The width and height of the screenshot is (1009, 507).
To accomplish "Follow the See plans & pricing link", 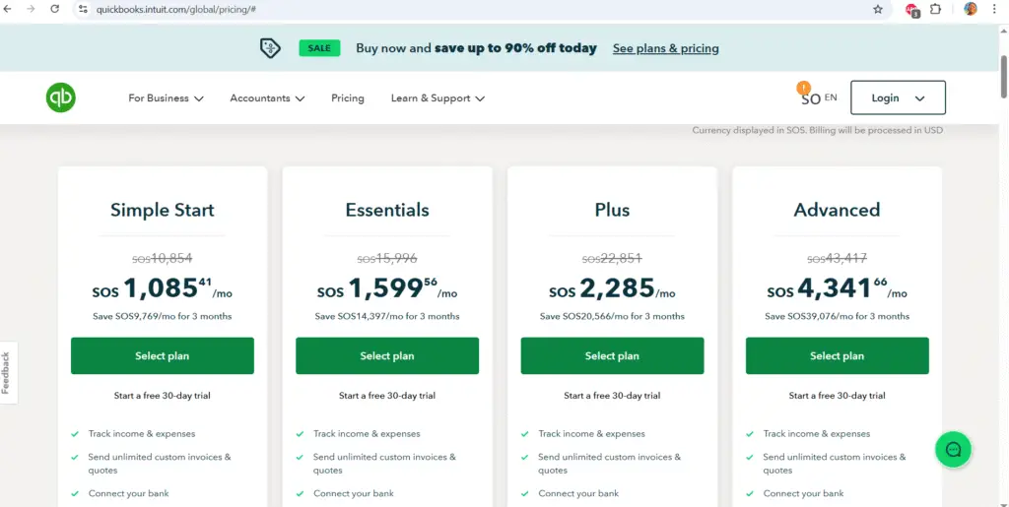I will point(665,48).
